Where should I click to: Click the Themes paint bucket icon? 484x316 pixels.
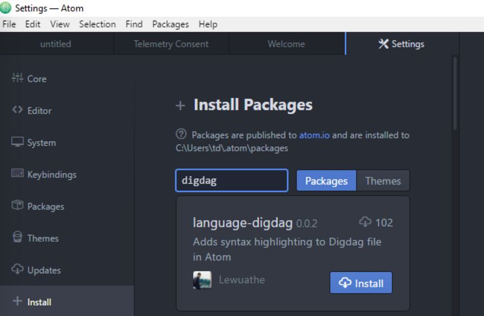(18, 237)
